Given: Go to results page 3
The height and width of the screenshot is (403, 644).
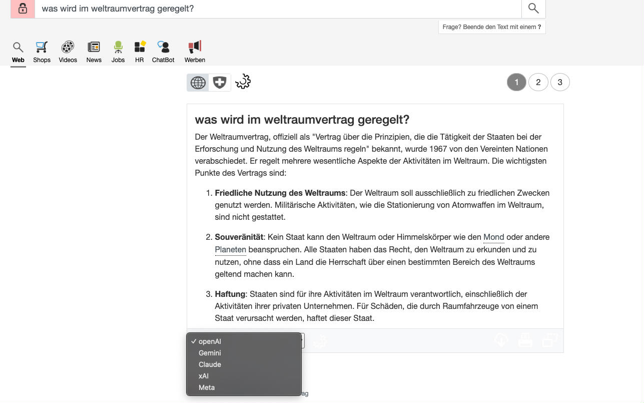Looking at the screenshot, I should (x=560, y=82).
